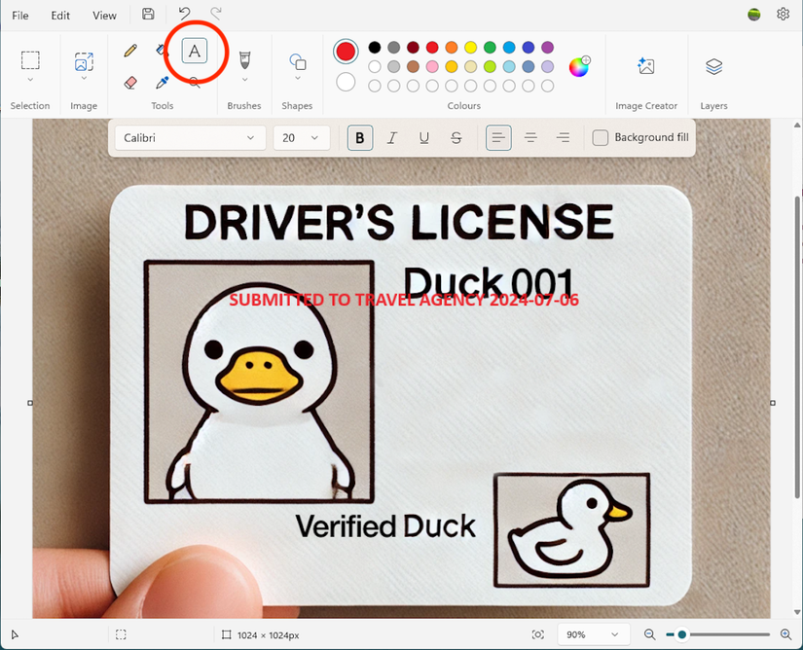Toggle Bold text formatting
The image size is (803, 650).
click(x=360, y=138)
